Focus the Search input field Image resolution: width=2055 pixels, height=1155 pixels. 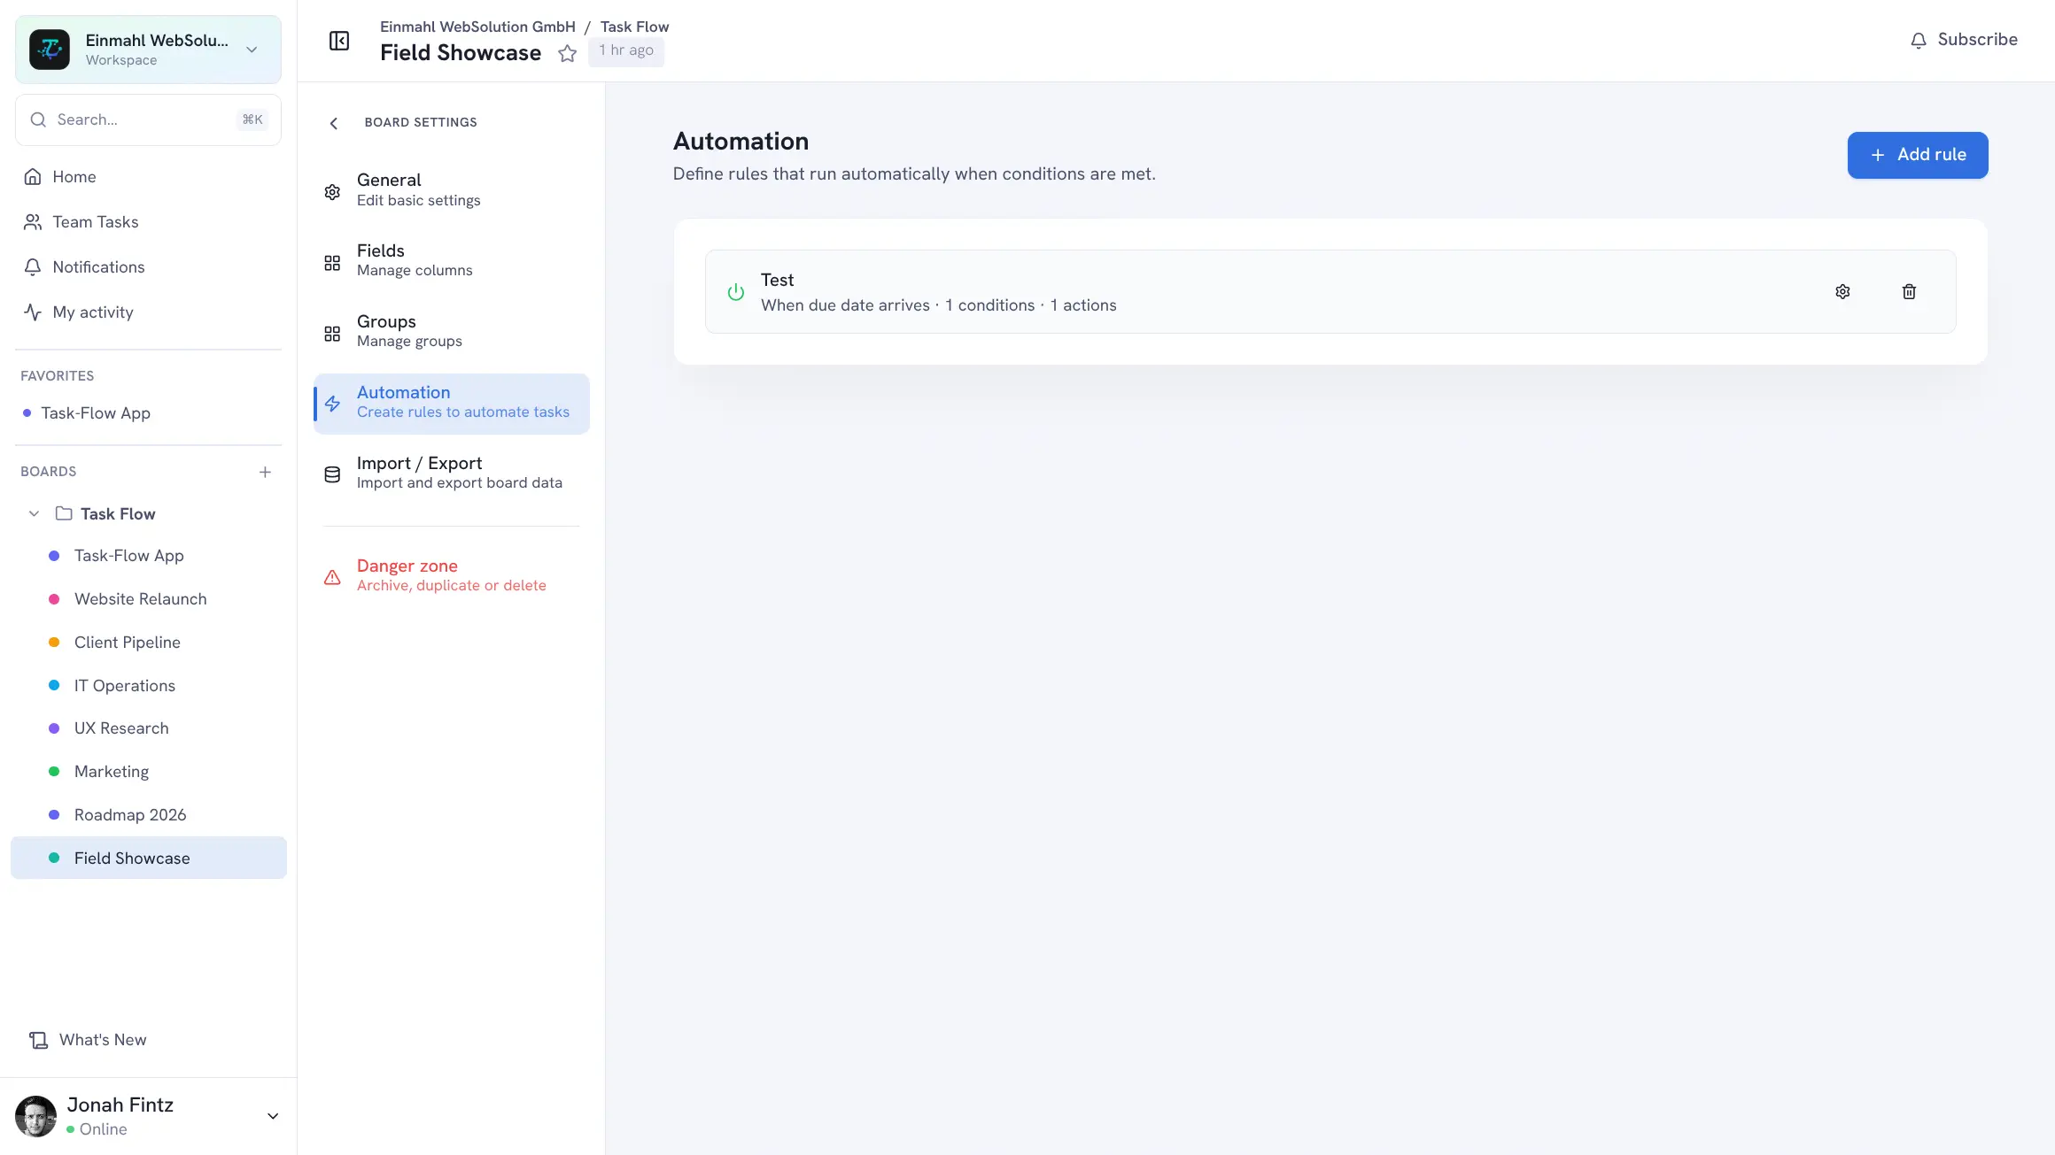[148, 119]
